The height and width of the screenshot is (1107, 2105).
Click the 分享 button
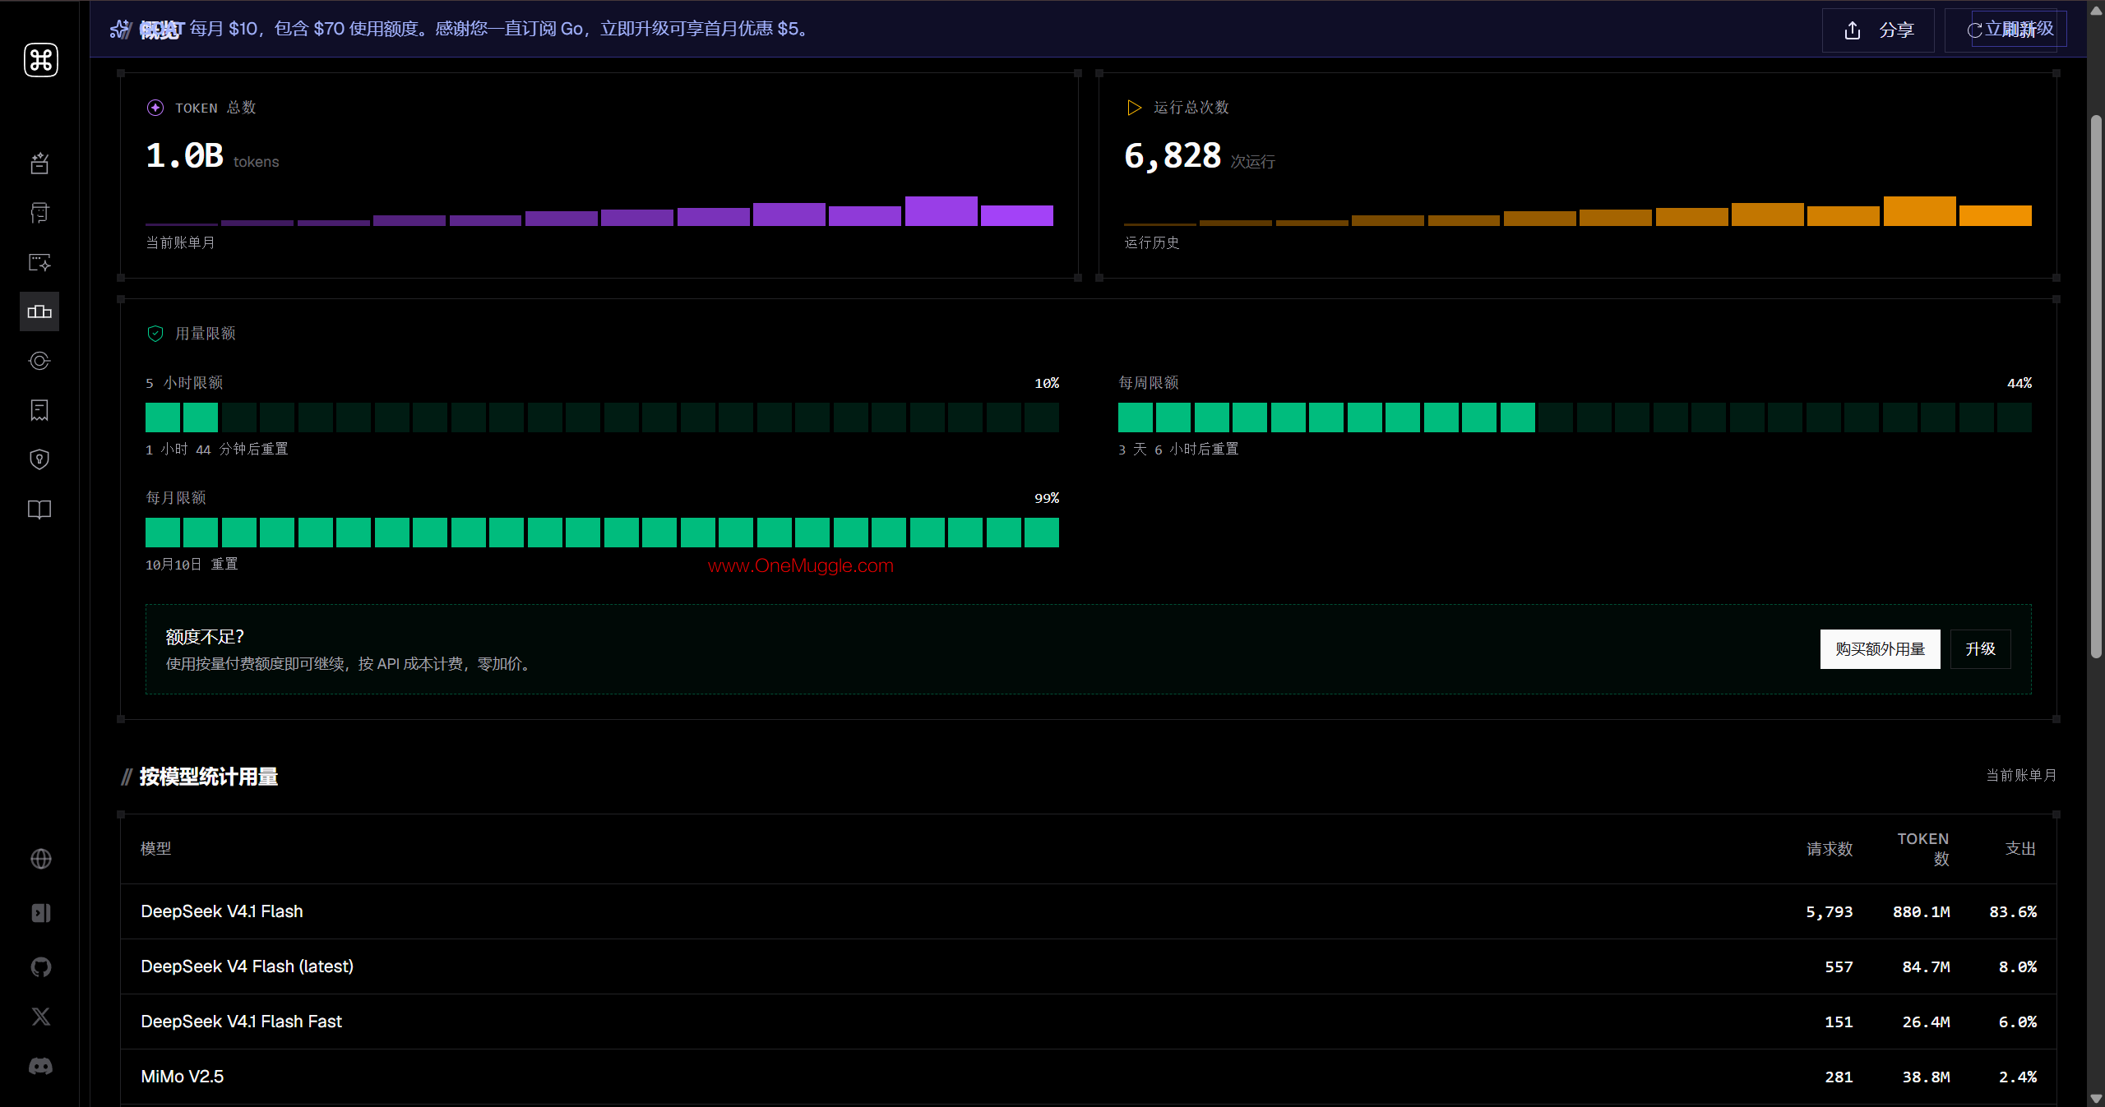1878,30
